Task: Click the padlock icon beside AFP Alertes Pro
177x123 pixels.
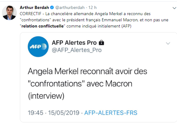Action: point(101,43)
